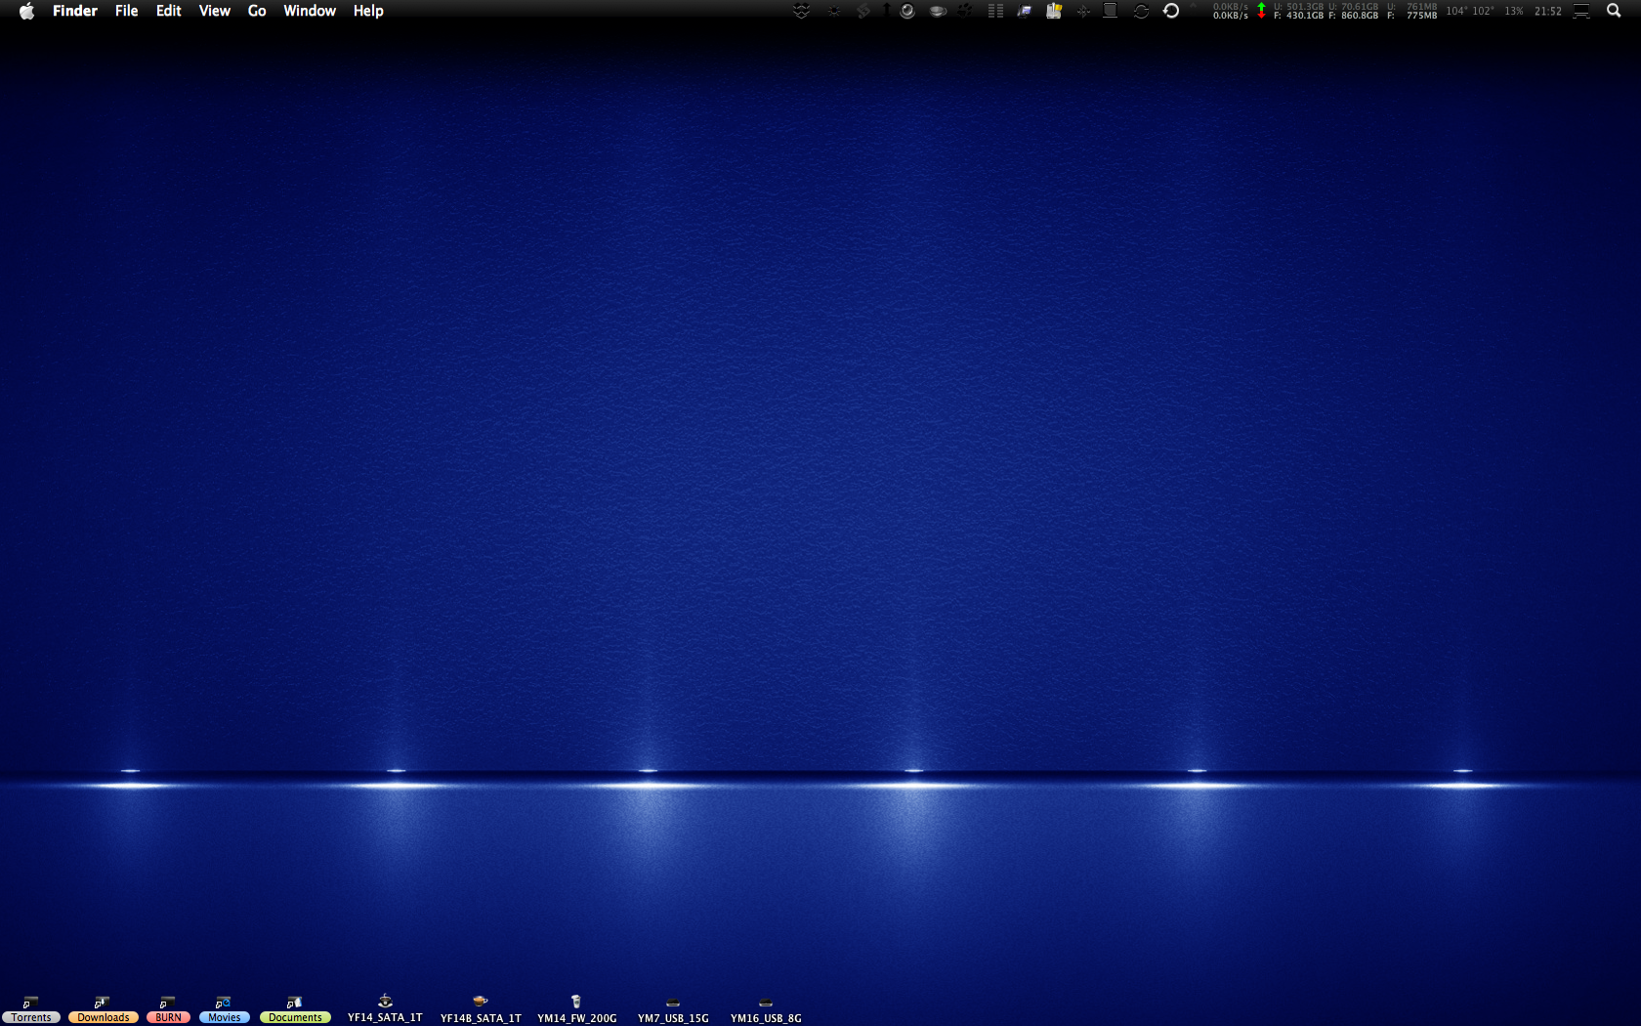Open the Go menu
The height and width of the screenshot is (1026, 1641).
tap(257, 11)
